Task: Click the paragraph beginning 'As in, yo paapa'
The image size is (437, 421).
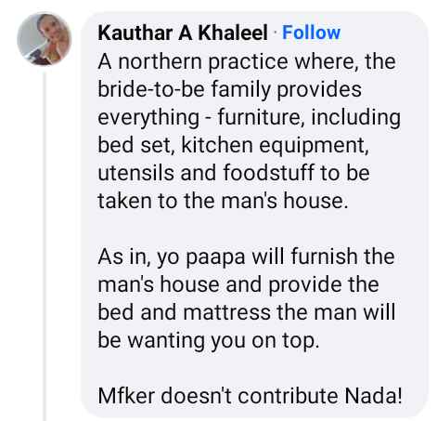Action: (x=247, y=298)
